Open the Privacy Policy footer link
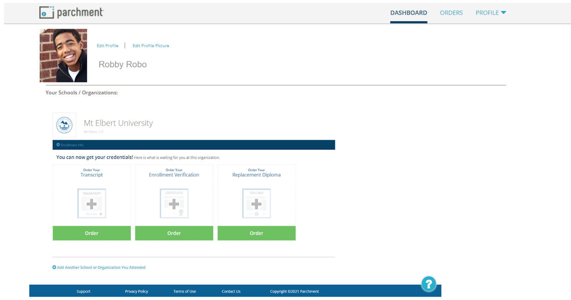This screenshot has width=571, height=300. [x=136, y=291]
